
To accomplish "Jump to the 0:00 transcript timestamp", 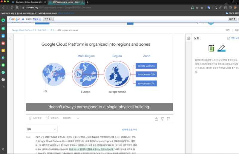I will pyautogui.click(x=28, y=137).
